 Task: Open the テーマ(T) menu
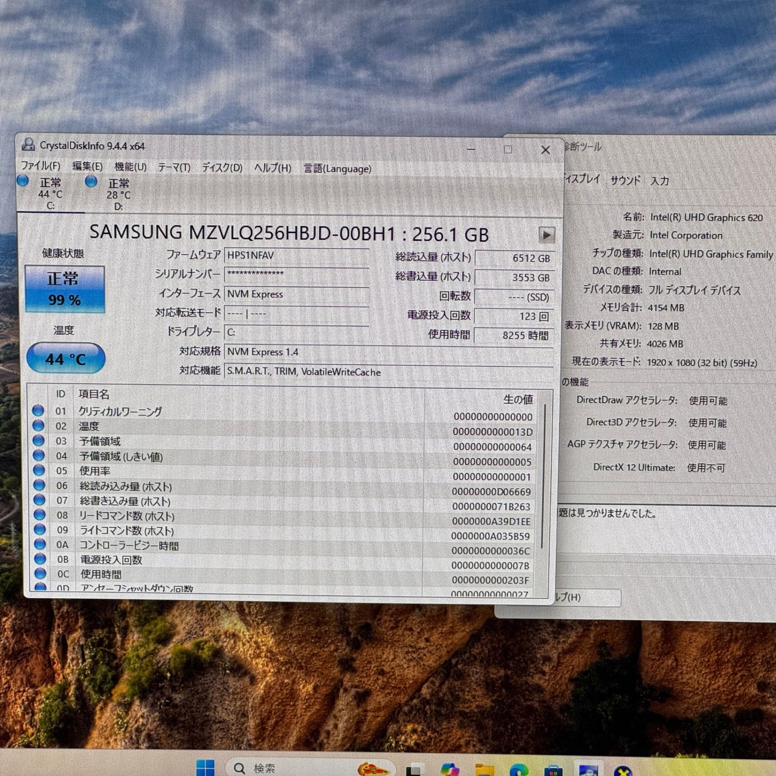click(174, 168)
